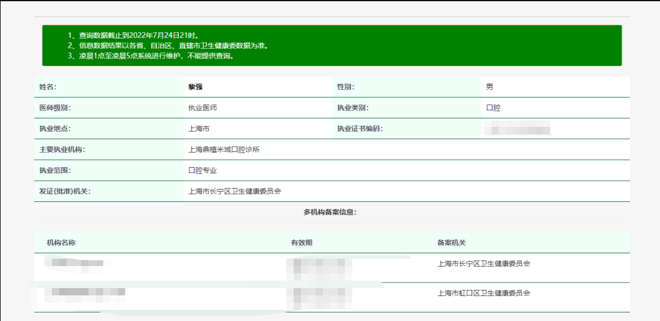Click 上海市虹口区卫生健康委员会 in the 备案机关 column

coord(484,293)
